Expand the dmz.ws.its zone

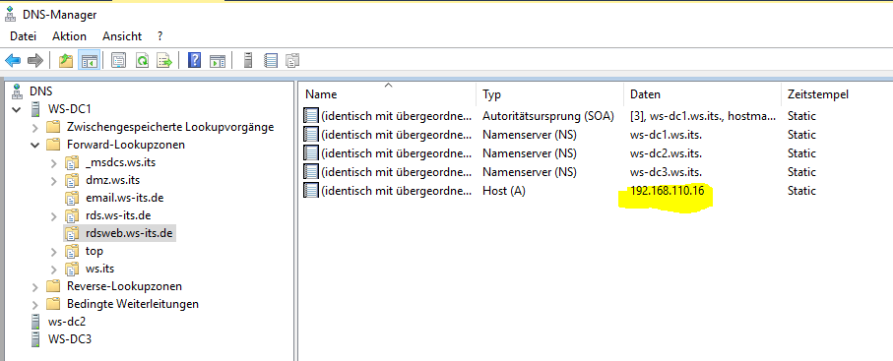tap(53, 181)
